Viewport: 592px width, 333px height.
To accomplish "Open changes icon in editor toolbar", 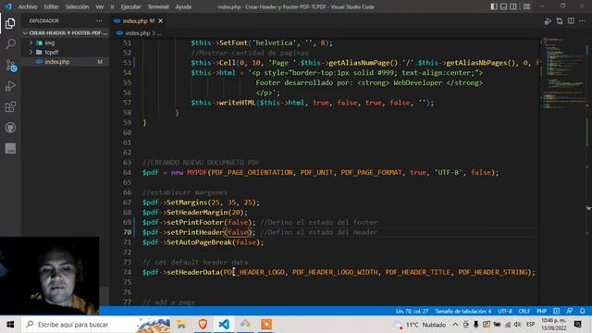I will point(560,21).
